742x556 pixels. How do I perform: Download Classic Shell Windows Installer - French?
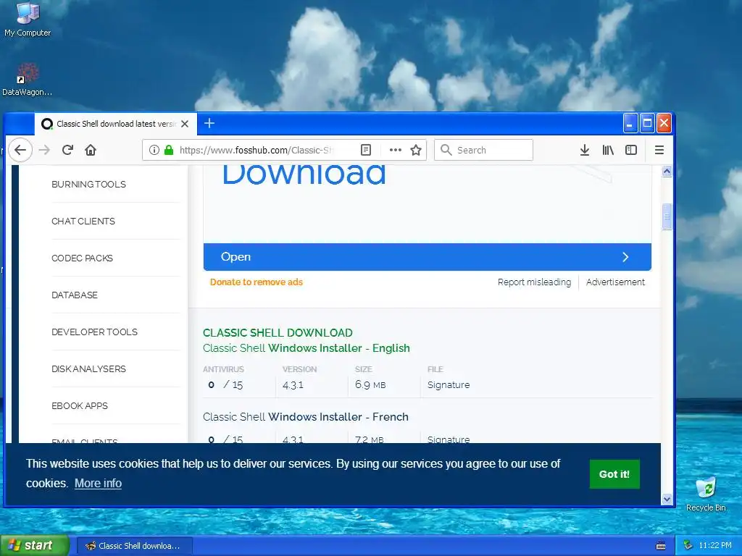click(306, 417)
